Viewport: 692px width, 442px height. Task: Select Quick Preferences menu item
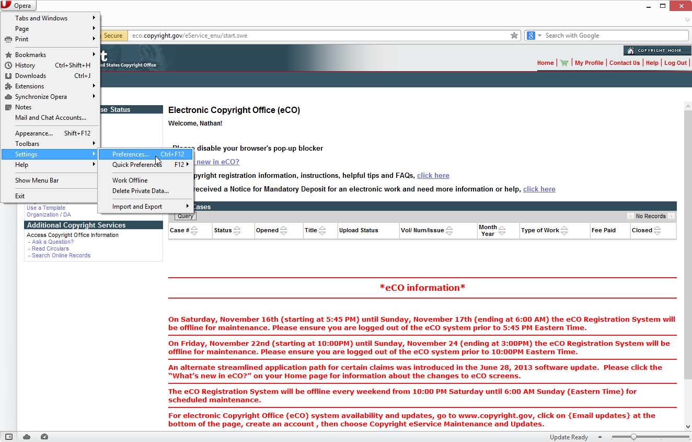[x=146, y=165]
